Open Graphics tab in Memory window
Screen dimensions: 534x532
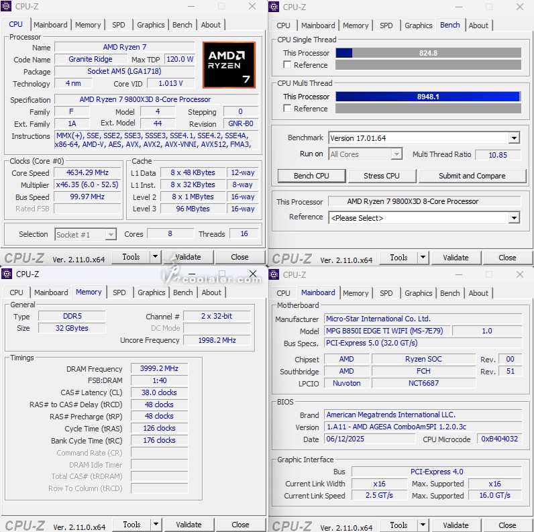[151, 292]
